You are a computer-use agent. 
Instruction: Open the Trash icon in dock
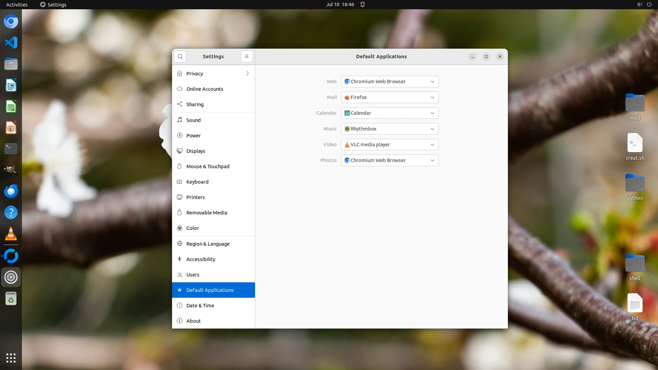(11, 299)
